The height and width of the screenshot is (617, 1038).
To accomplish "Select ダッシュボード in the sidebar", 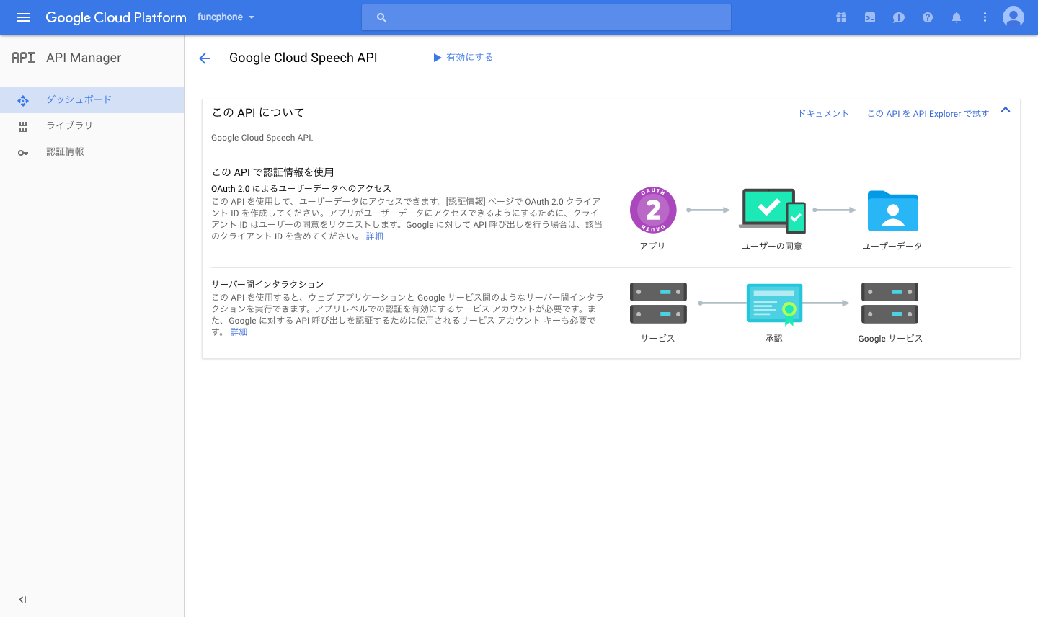I will (79, 99).
